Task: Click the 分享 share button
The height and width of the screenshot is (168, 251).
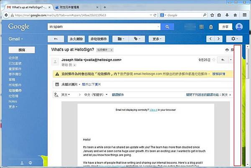Action: point(225,27)
